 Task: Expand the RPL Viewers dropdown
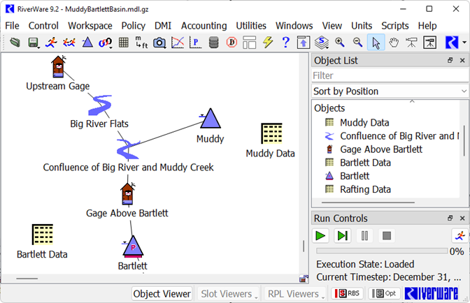(297, 294)
